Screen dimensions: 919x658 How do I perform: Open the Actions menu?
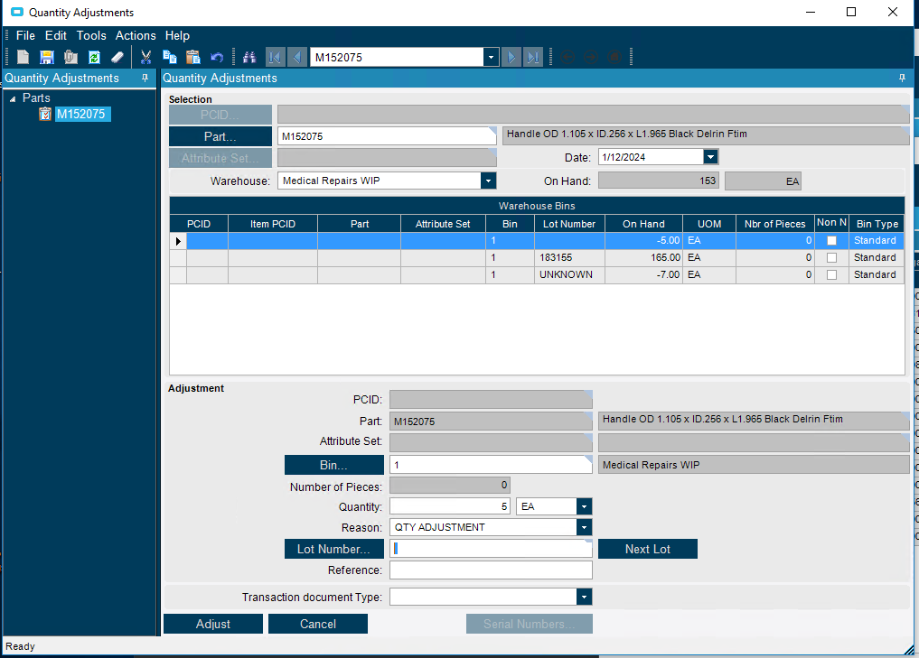[x=136, y=35]
